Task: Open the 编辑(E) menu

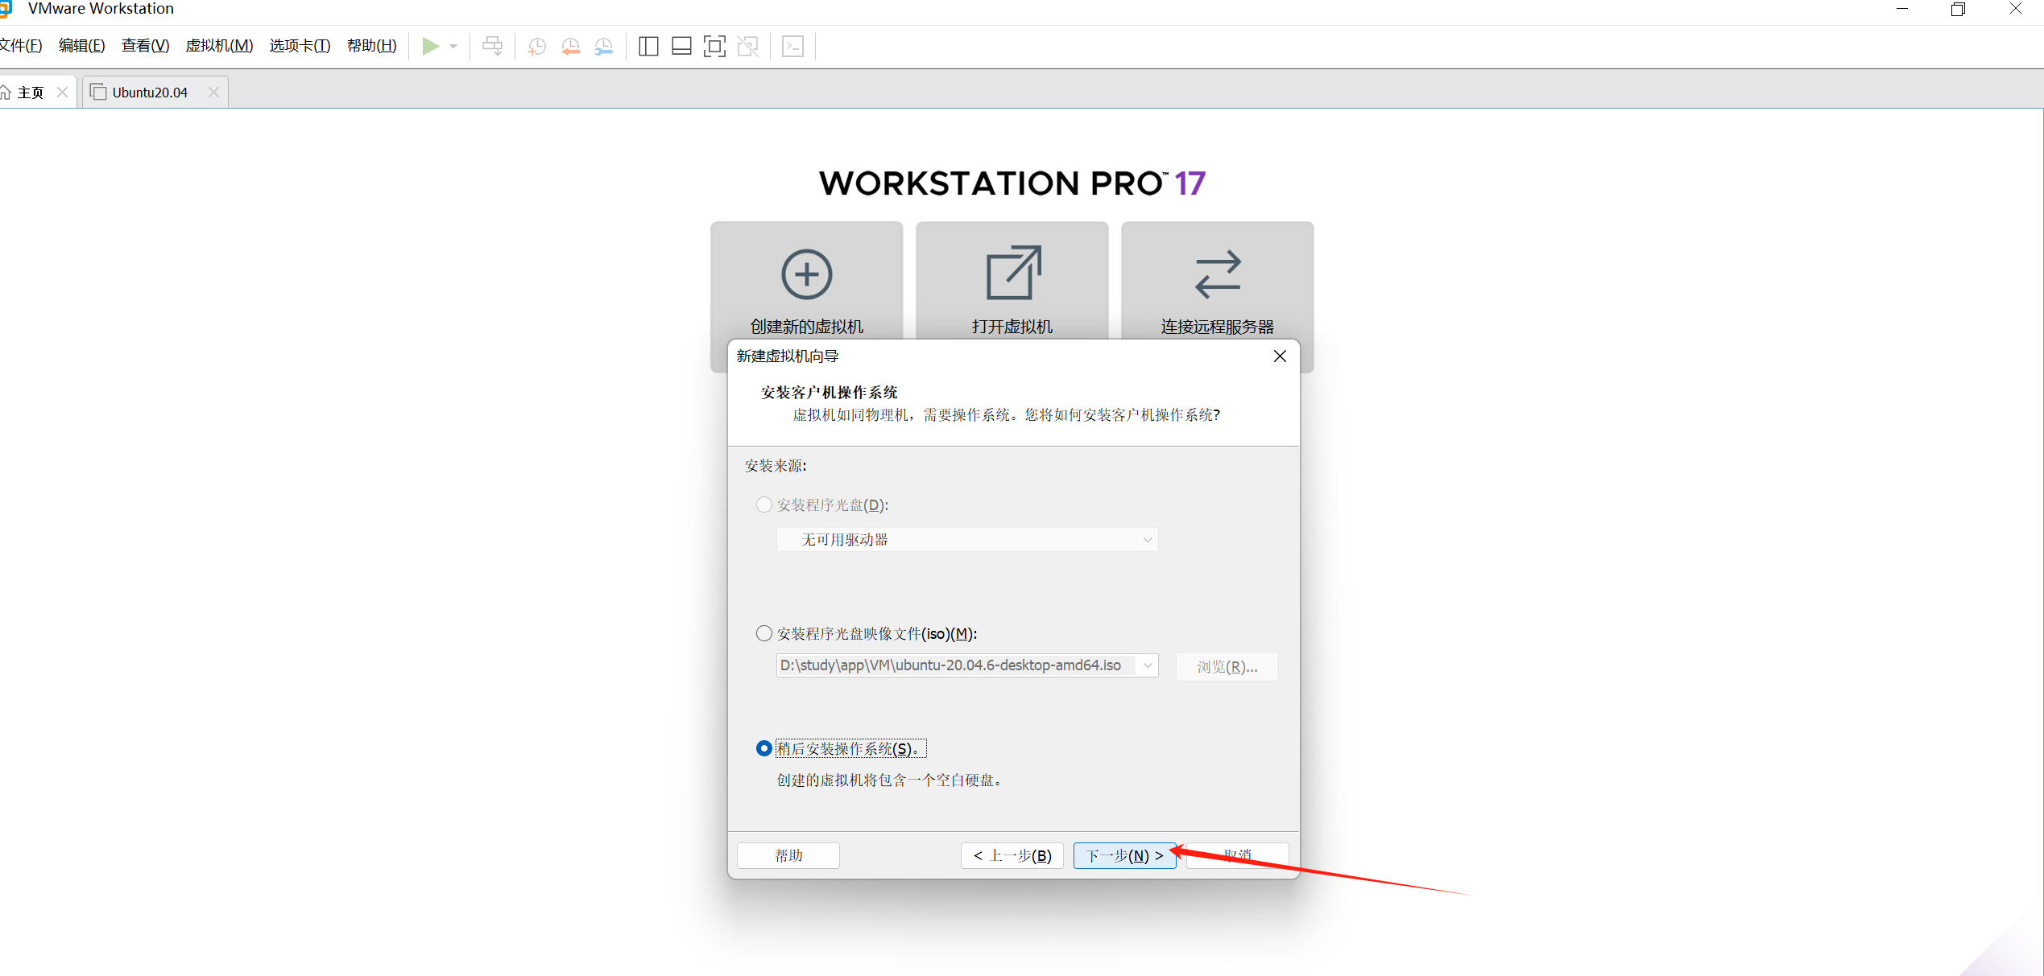Action: point(81,46)
